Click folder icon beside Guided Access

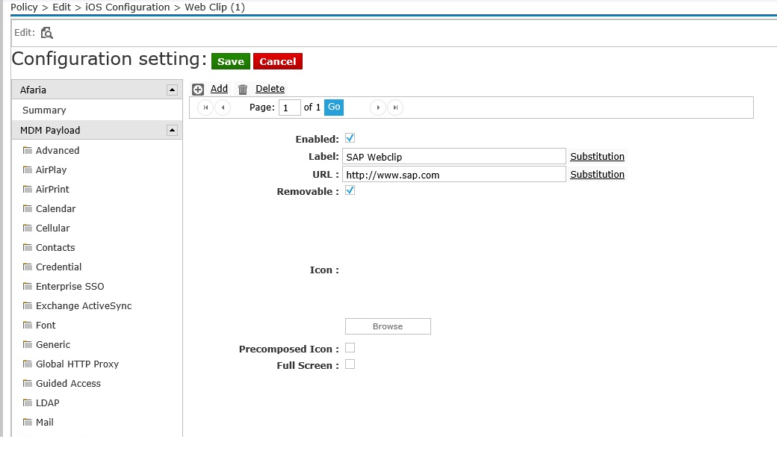pyautogui.click(x=28, y=383)
